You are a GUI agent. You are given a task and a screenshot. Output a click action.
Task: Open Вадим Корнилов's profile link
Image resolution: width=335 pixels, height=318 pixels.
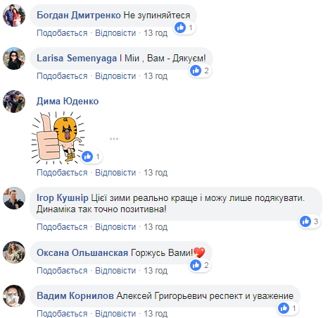click(75, 296)
